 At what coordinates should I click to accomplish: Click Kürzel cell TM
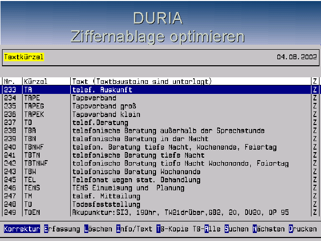pos(28,196)
